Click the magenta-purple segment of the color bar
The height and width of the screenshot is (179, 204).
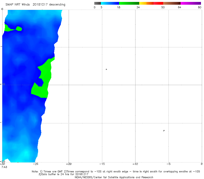click(x=191, y=3)
